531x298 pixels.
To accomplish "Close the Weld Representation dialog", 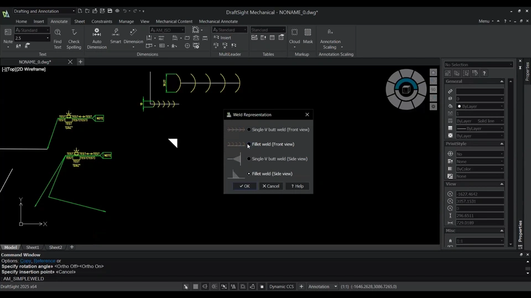I will [x=307, y=115].
